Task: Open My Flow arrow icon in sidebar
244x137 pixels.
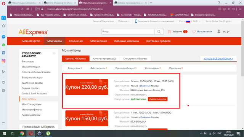Action: [x=3, y=72]
